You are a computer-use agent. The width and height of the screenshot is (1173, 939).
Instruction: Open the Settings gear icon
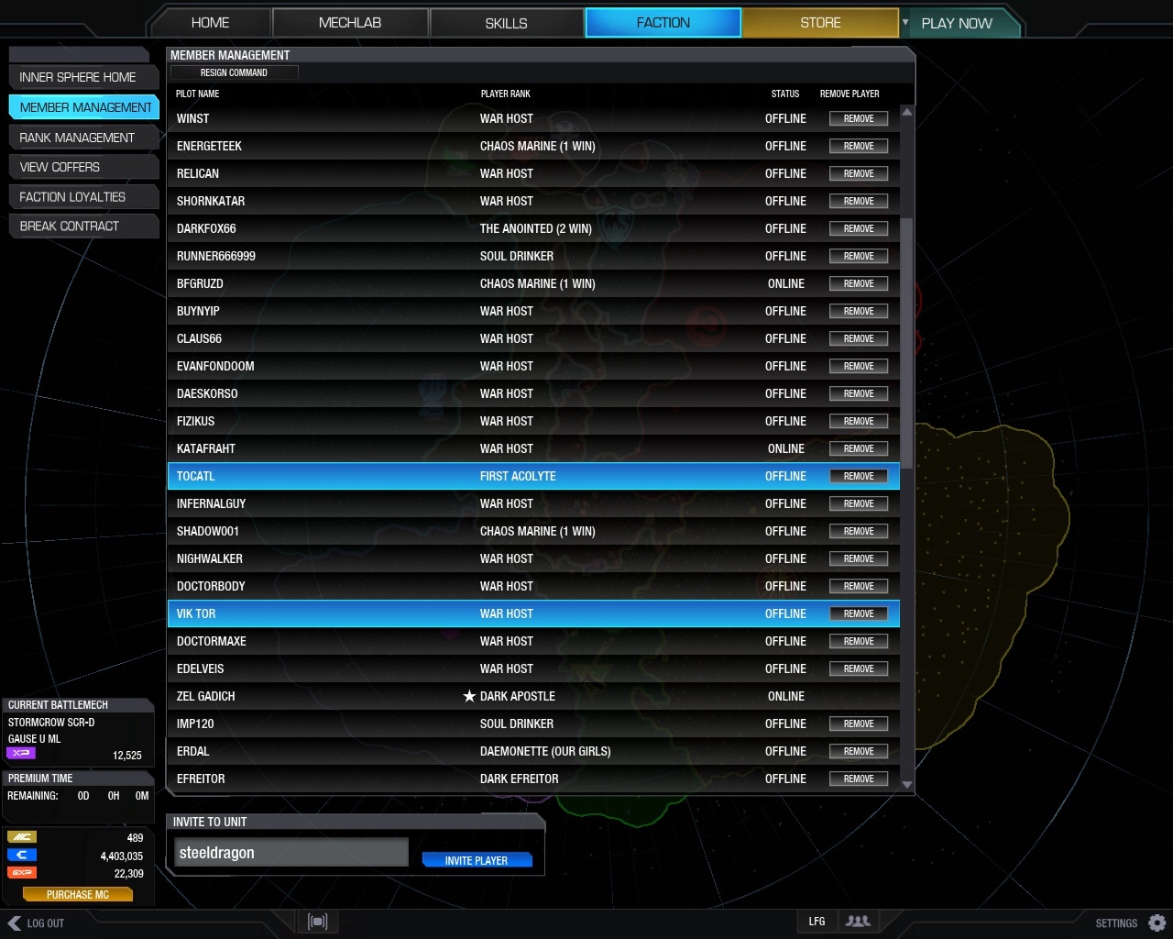[1157, 922]
